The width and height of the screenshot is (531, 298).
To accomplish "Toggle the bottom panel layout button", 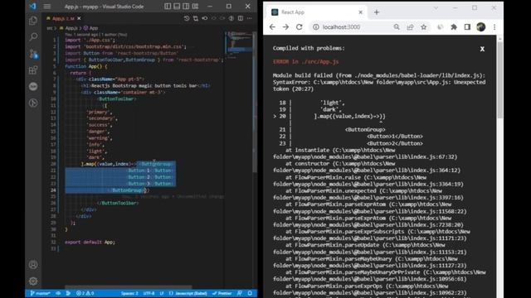I will (177, 7).
